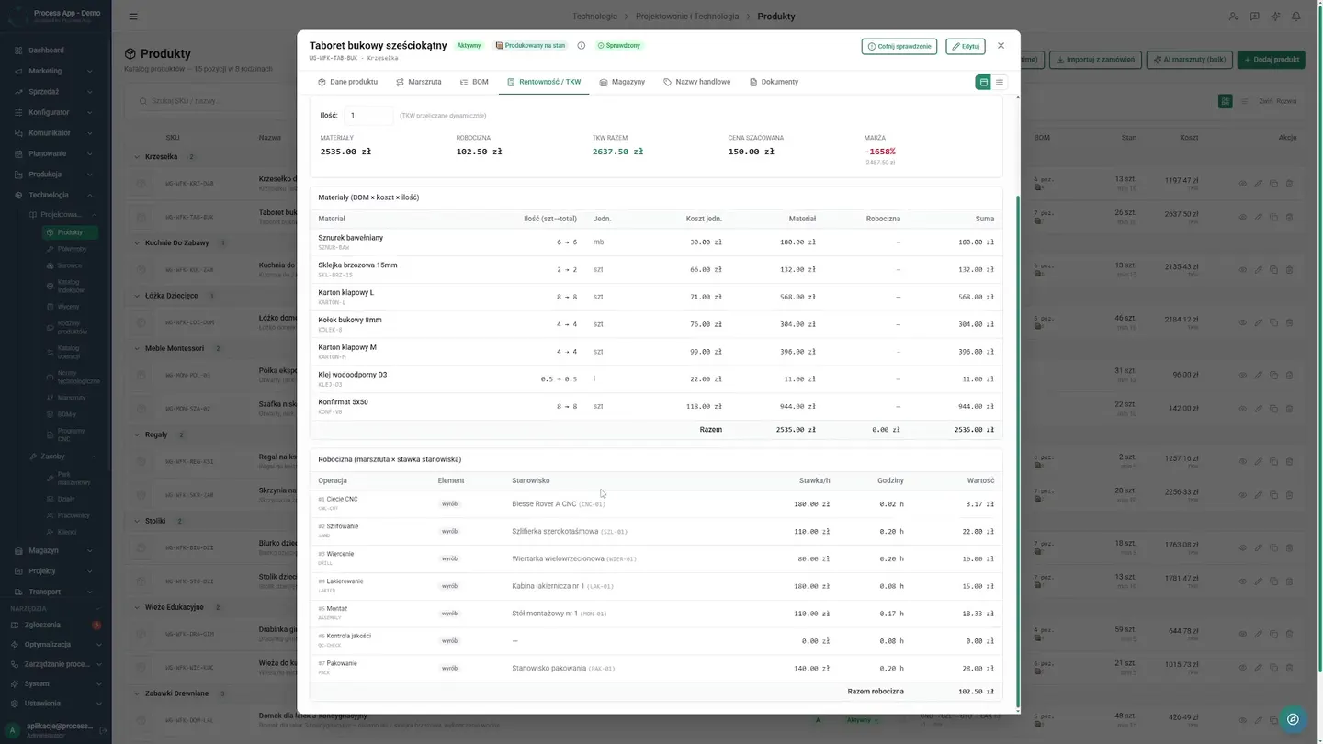The width and height of the screenshot is (1323, 744).
Task: Open the Dane produktu tab
Action: pyautogui.click(x=347, y=82)
